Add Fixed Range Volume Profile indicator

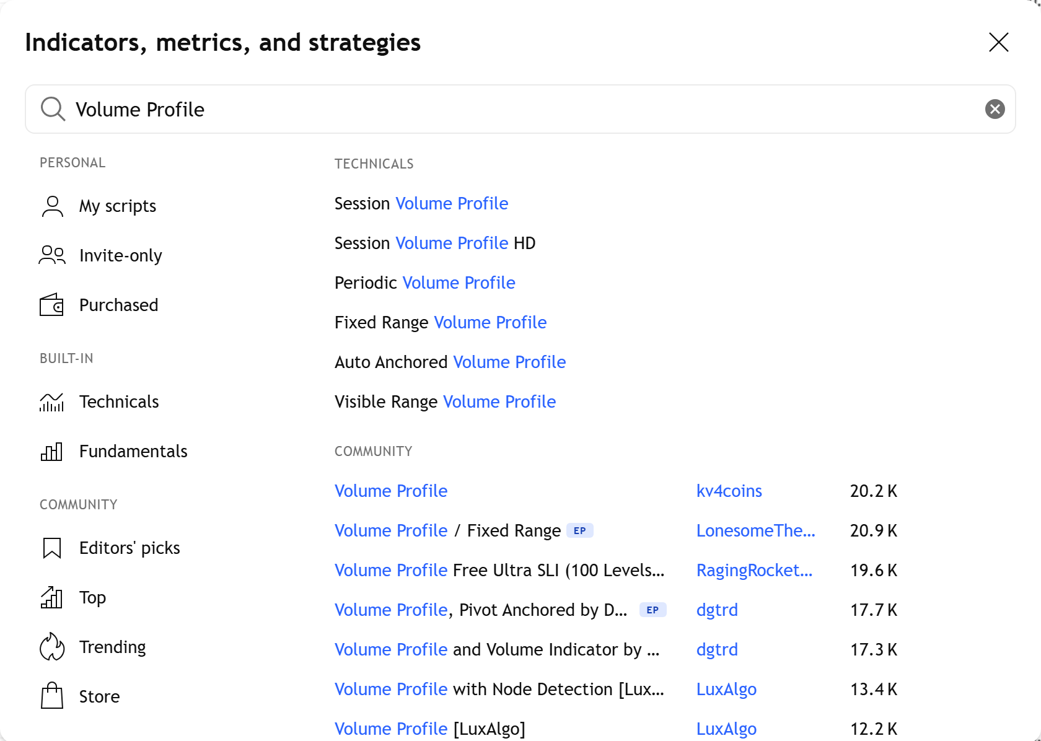tap(441, 322)
